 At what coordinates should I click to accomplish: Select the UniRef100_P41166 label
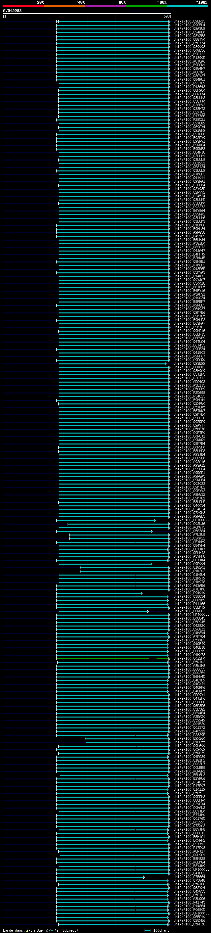pos(189,604)
